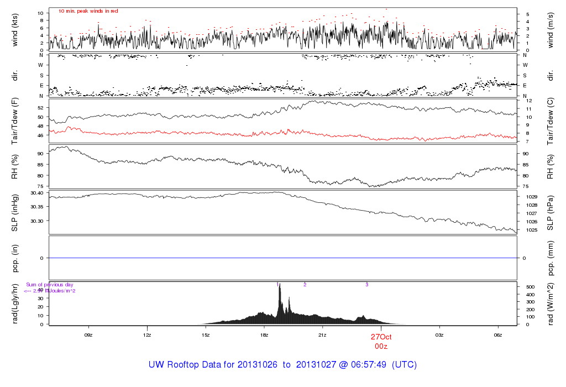Select the red '00z' time label

[381, 346]
